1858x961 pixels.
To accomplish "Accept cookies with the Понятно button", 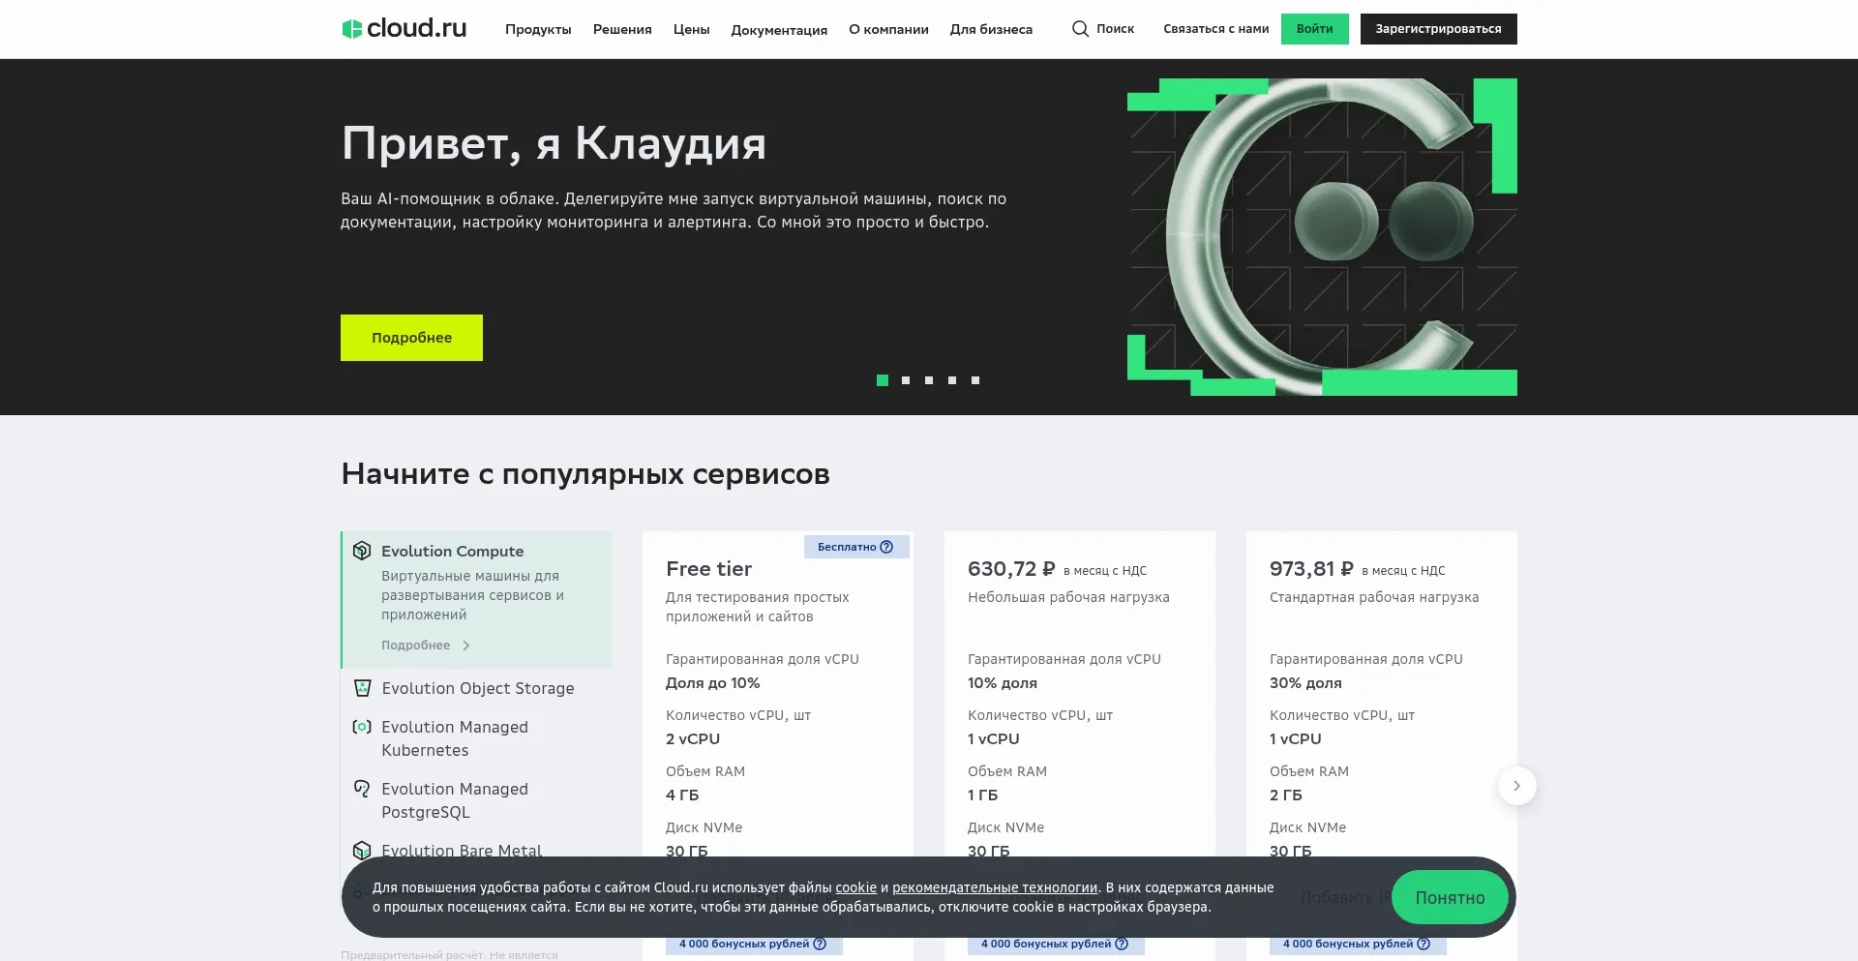I will [1450, 897].
